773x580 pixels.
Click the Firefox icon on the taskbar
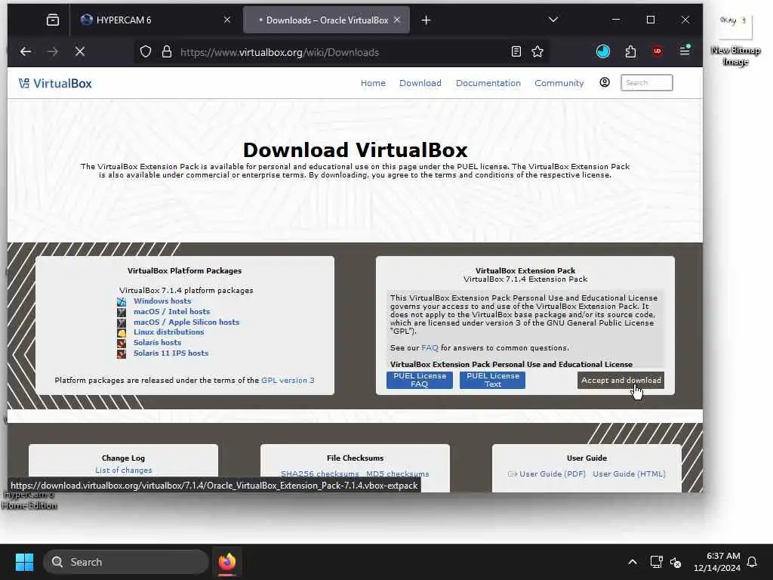click(226, 562)
